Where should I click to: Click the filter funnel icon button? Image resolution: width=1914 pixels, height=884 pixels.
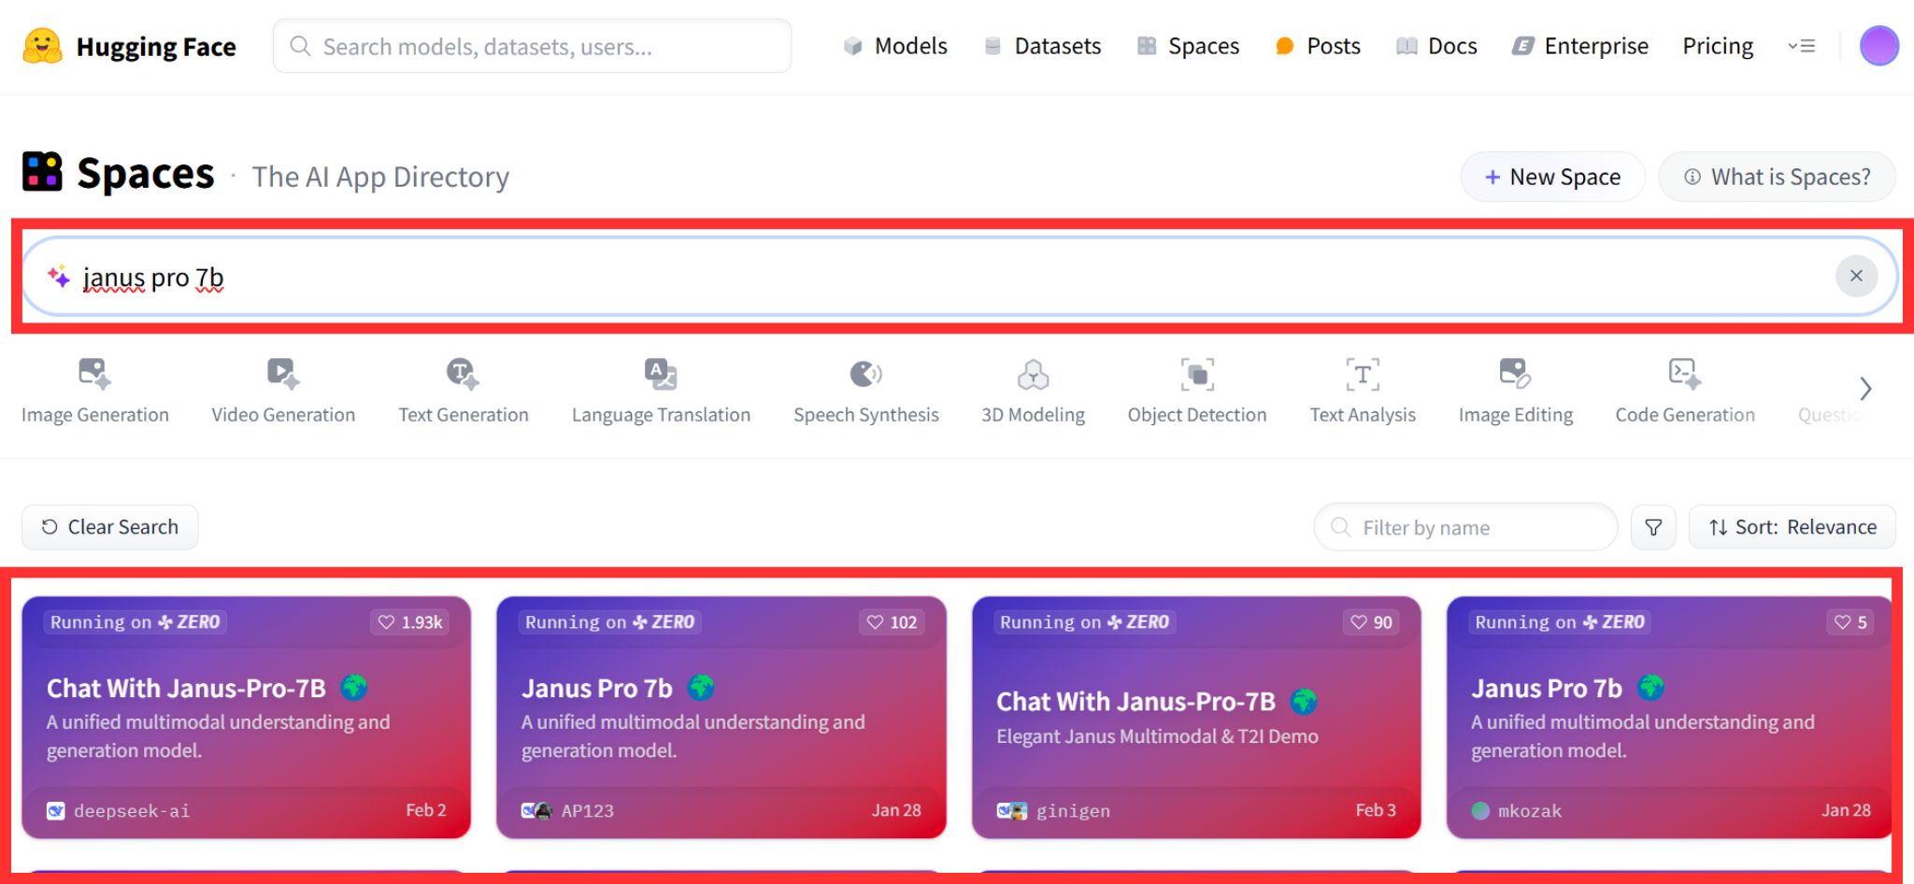(x=1653, y=527)
